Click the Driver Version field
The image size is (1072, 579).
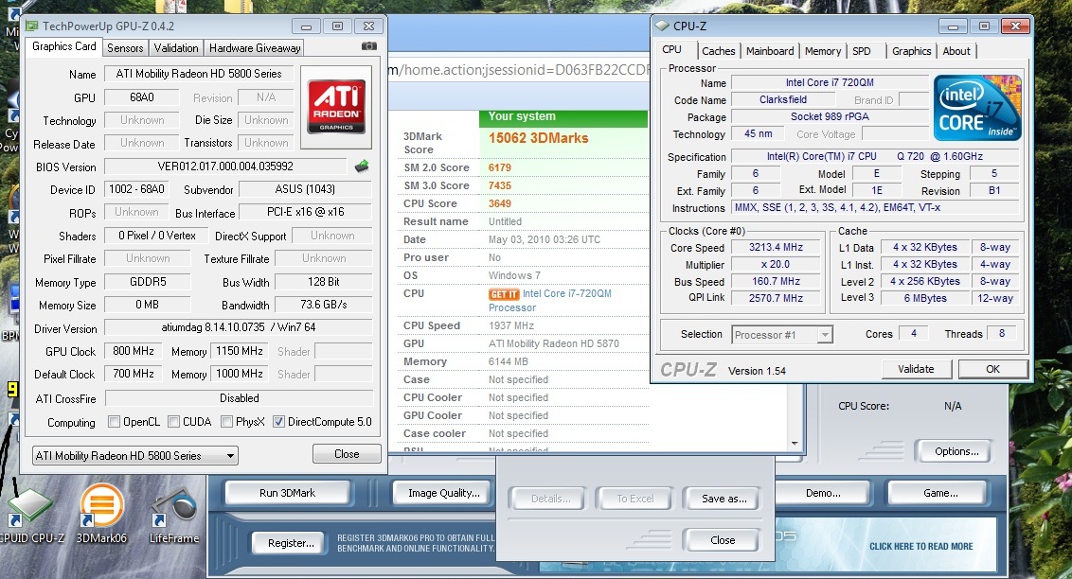(x=238, y=327)
